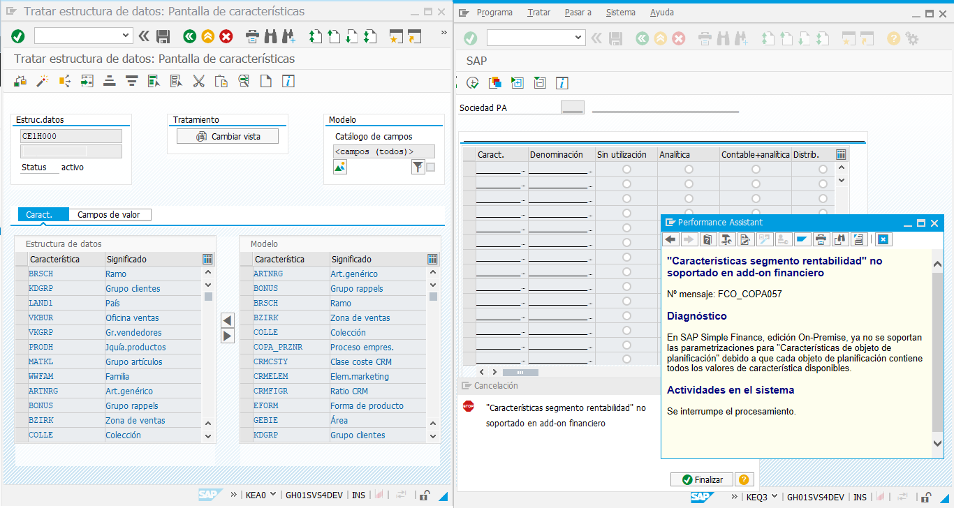Click the Finalizar button
This screenshot has height=508, width=954.
701,479
